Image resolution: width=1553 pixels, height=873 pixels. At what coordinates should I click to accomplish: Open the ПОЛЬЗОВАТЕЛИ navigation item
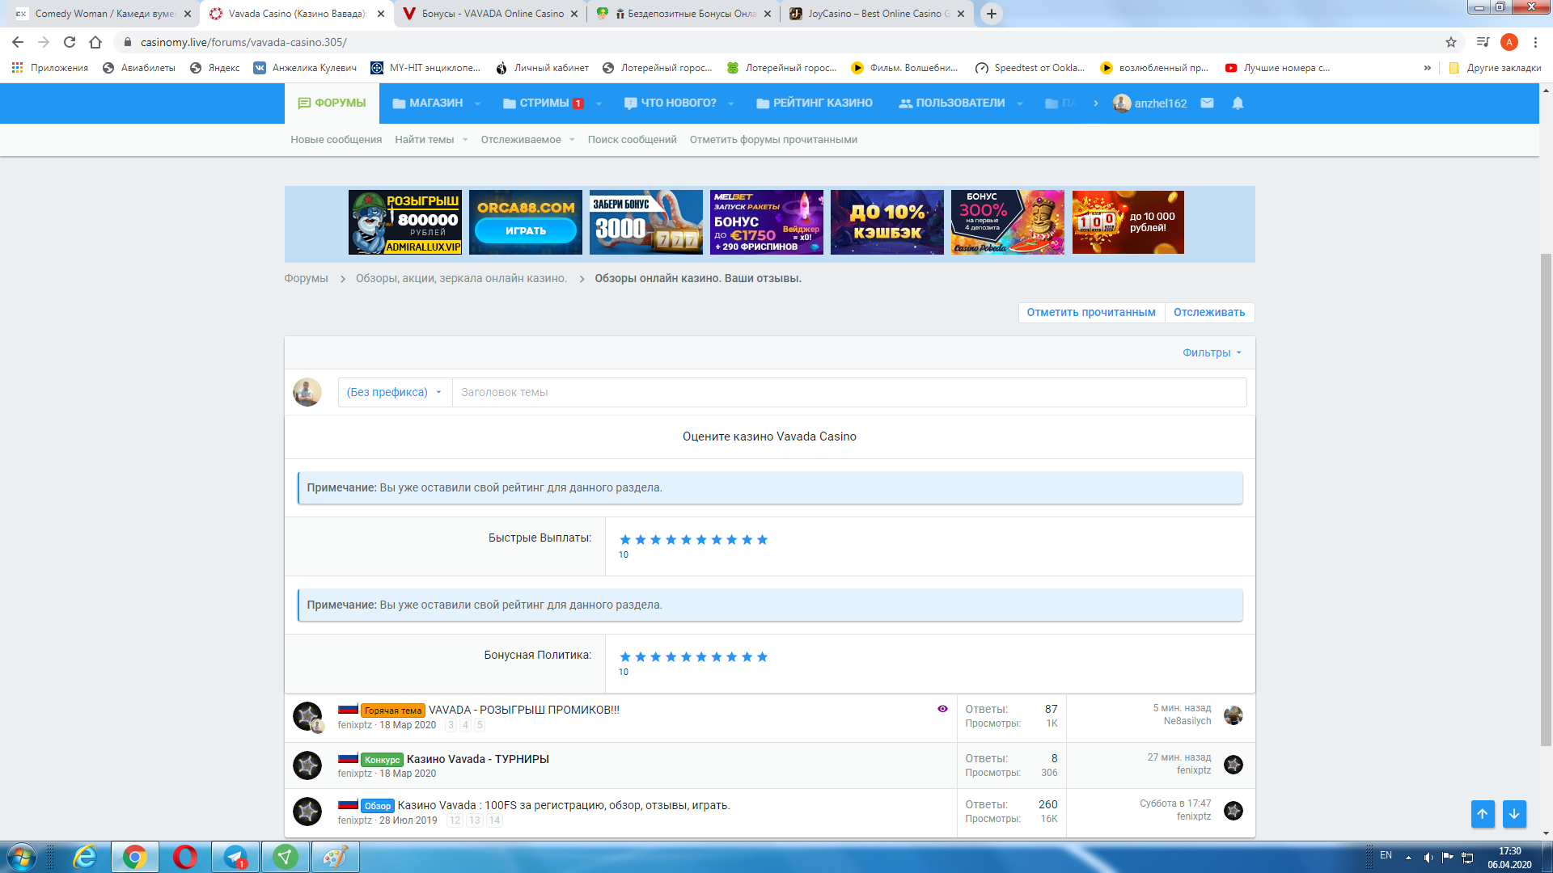952,103
